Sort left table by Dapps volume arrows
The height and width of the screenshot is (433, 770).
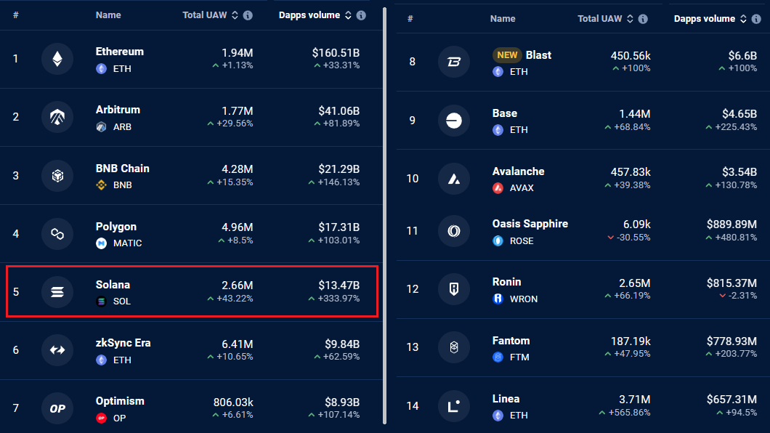click(348, 15)
